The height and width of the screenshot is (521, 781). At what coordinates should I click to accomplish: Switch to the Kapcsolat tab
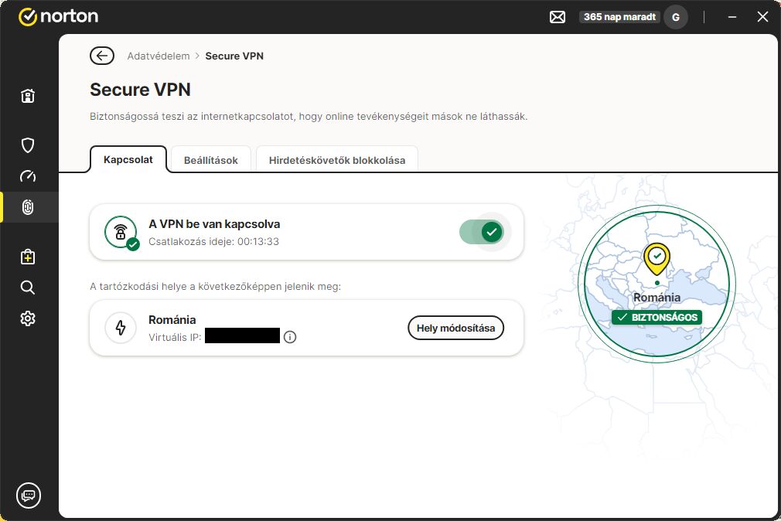[x=128, y=159]
